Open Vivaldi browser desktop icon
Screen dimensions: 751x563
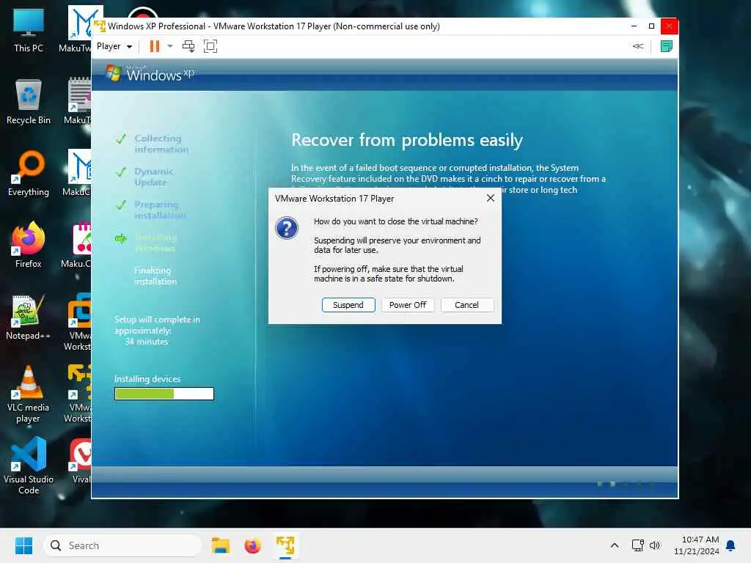81,460
